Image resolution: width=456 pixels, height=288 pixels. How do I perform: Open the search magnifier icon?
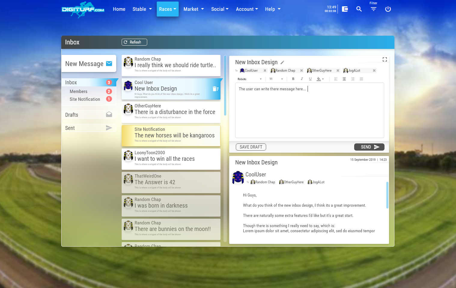(x=359, y=9)
